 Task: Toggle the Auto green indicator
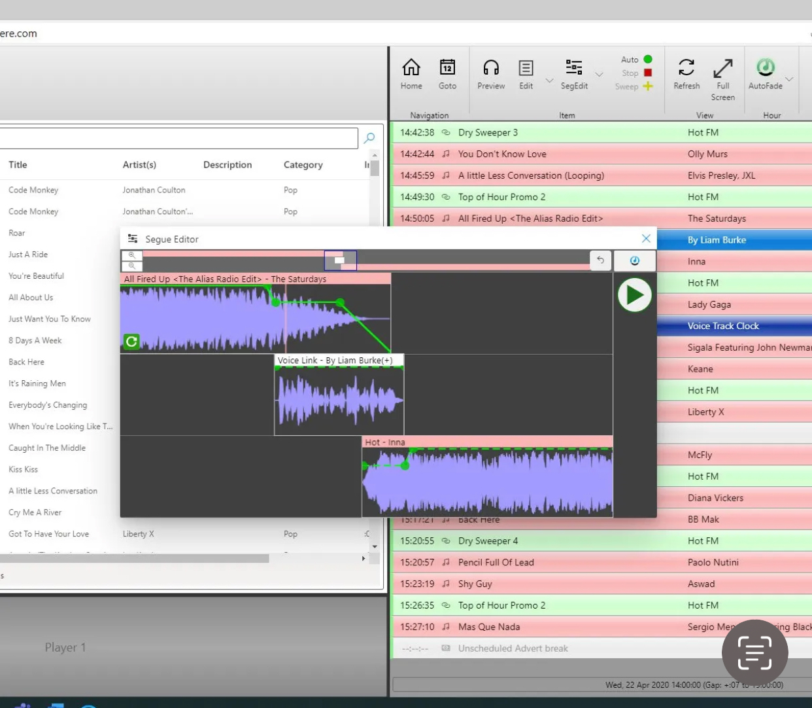pos(648,60)
